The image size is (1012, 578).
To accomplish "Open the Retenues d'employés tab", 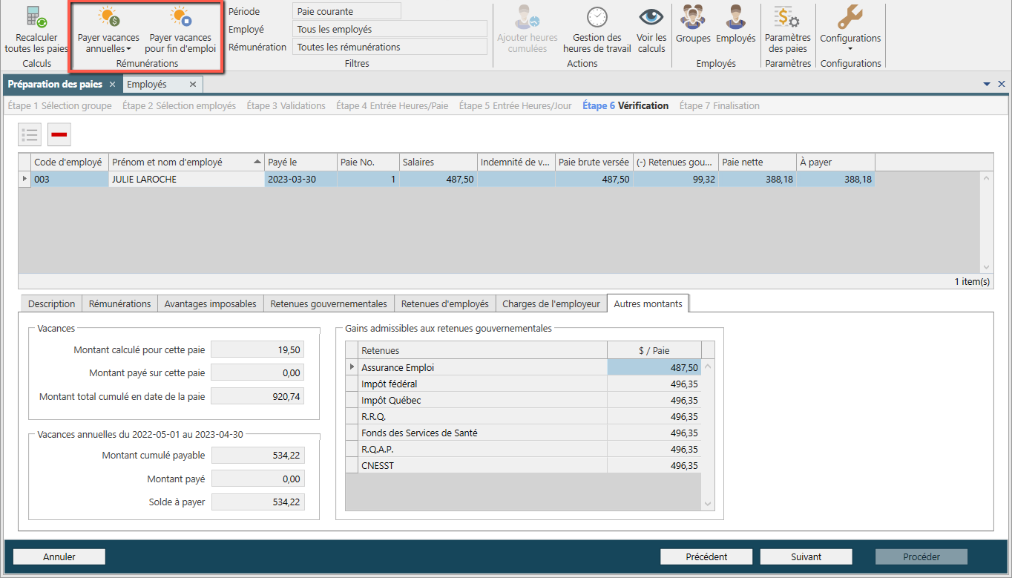I will (445, 303).
